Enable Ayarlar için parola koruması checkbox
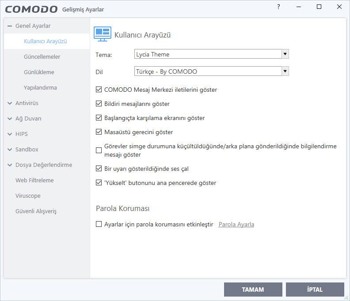Screen dimensions: 350x301 tap(99, 224)
